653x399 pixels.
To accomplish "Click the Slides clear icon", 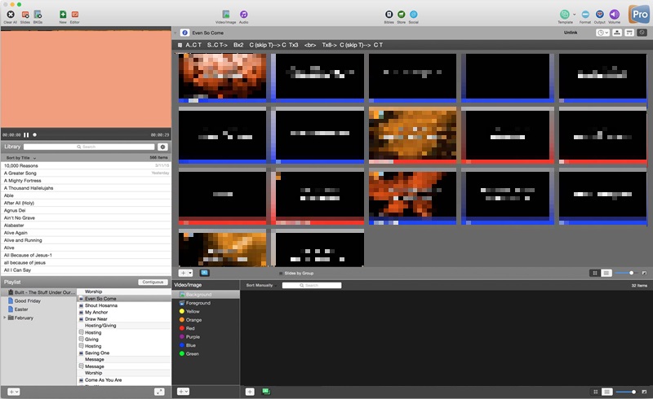I will tap(25, 15).
